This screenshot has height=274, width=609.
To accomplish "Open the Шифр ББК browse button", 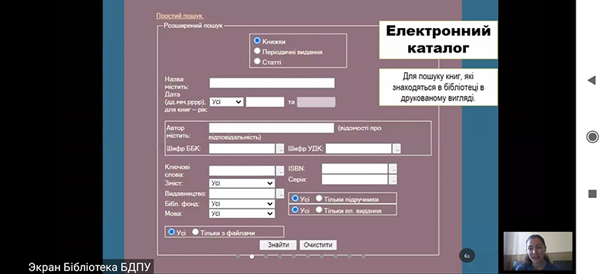I will point(280,148).
